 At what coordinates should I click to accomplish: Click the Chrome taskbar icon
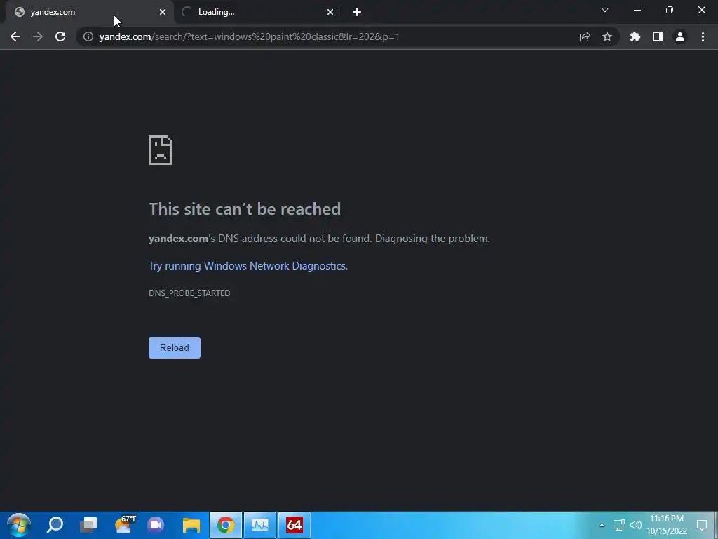pyautogui.click(x=225, y=525)
